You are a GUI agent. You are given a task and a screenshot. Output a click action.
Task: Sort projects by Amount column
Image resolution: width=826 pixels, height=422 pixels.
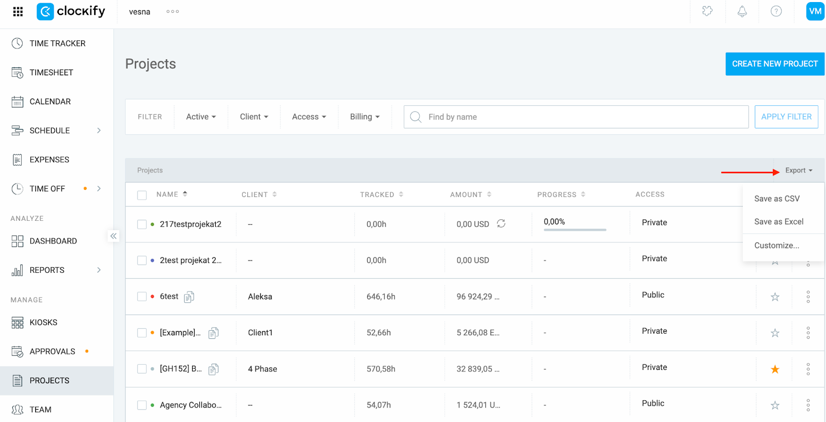tap(471, 194)
